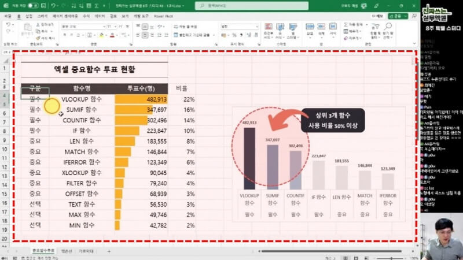Switch to the 홈 (Home) ribbon tab
Viewport: 463px width, 260px height.
click(19, 16)
